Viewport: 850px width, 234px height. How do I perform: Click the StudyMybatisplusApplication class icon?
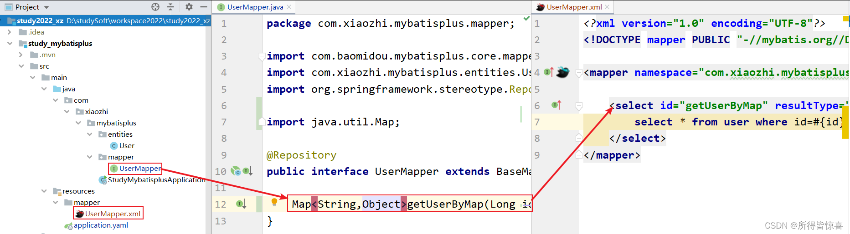103,180
